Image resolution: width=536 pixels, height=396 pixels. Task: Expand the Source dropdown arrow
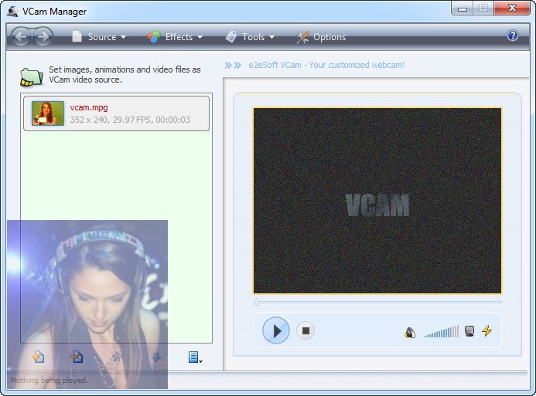(124, 37)
